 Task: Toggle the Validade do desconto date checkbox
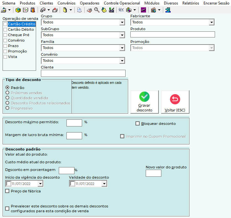coord(72,184)
